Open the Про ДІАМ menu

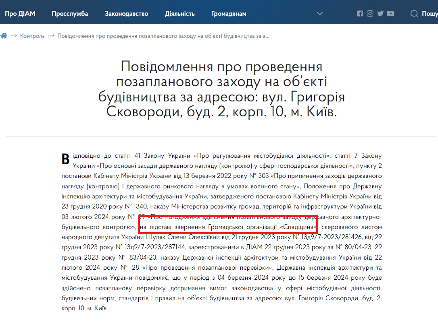[x=20, y=14]
